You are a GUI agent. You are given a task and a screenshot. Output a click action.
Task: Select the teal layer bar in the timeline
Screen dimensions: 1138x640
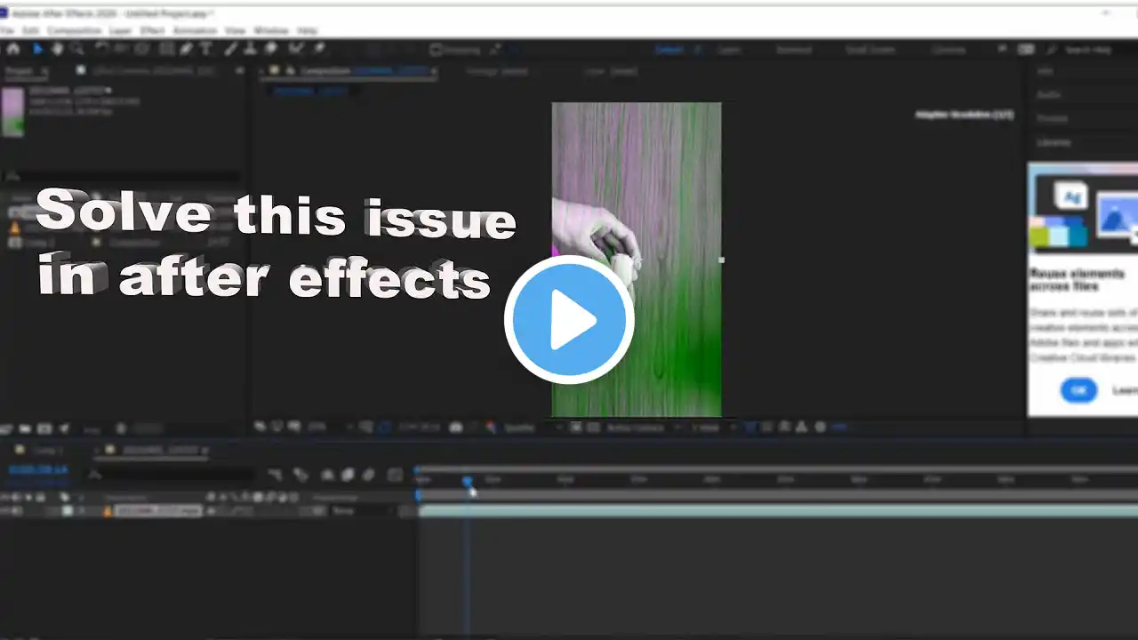778,511
